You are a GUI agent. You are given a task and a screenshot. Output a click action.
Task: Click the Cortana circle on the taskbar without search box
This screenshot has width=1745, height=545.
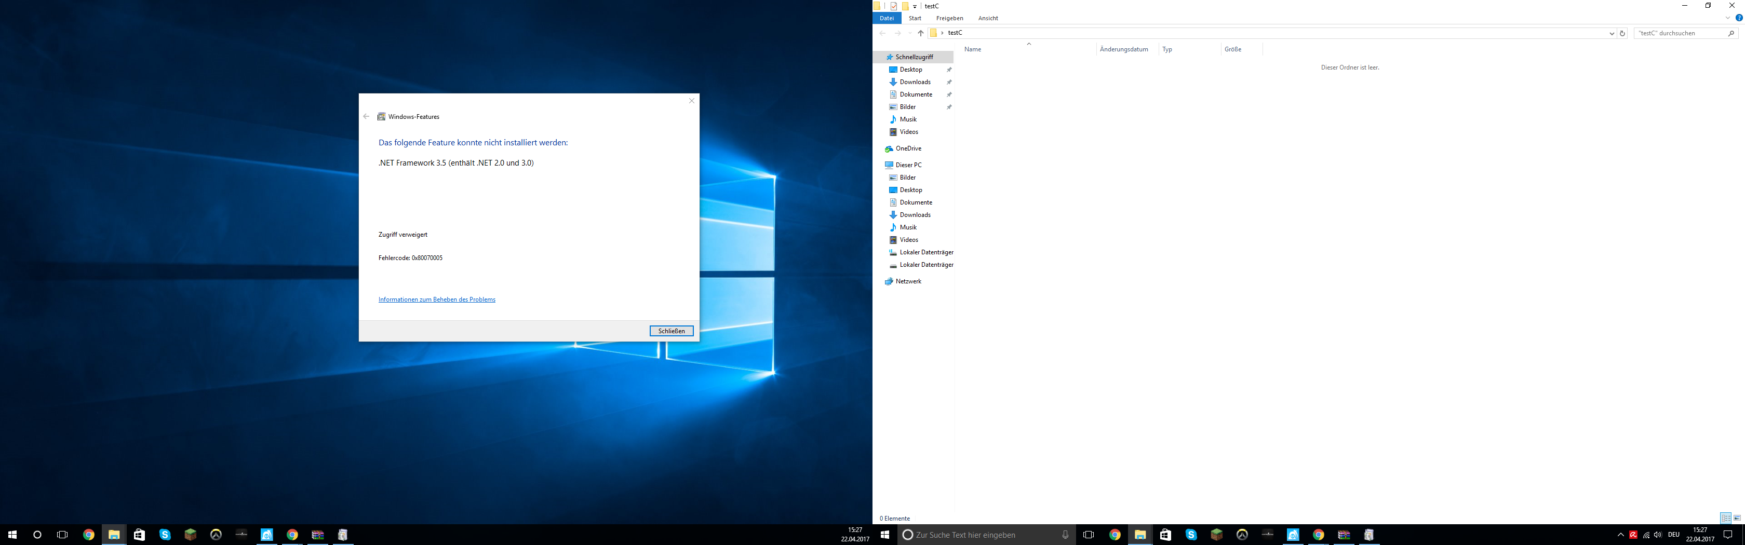37,535
